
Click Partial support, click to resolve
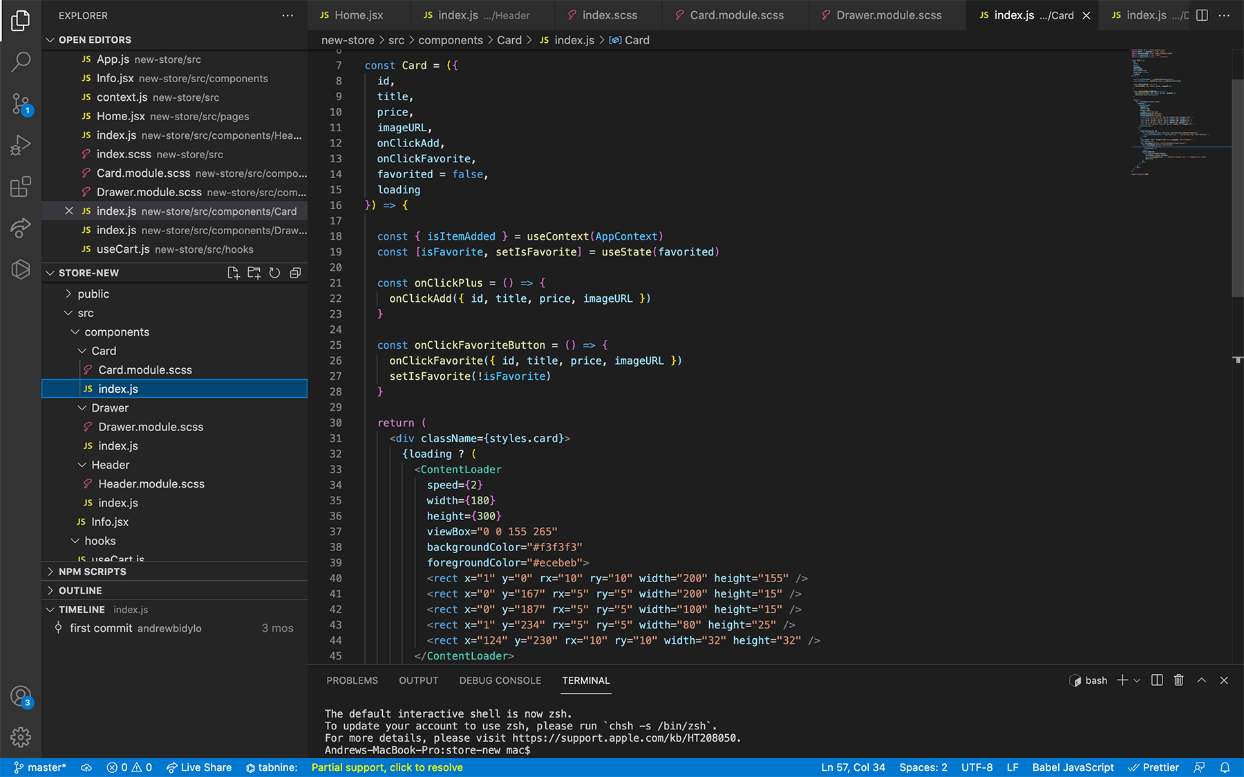pyautogui.click(x=387, y=767)
